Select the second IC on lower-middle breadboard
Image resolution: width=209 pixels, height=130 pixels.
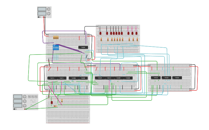click(109, 78)
